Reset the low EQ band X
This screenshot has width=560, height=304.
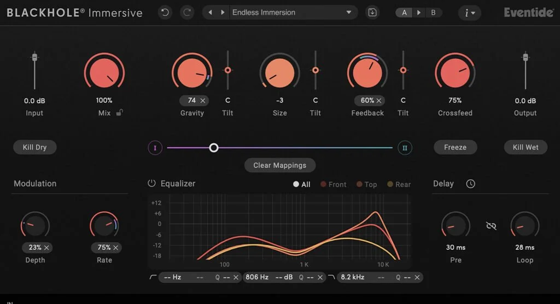(236, 277)
